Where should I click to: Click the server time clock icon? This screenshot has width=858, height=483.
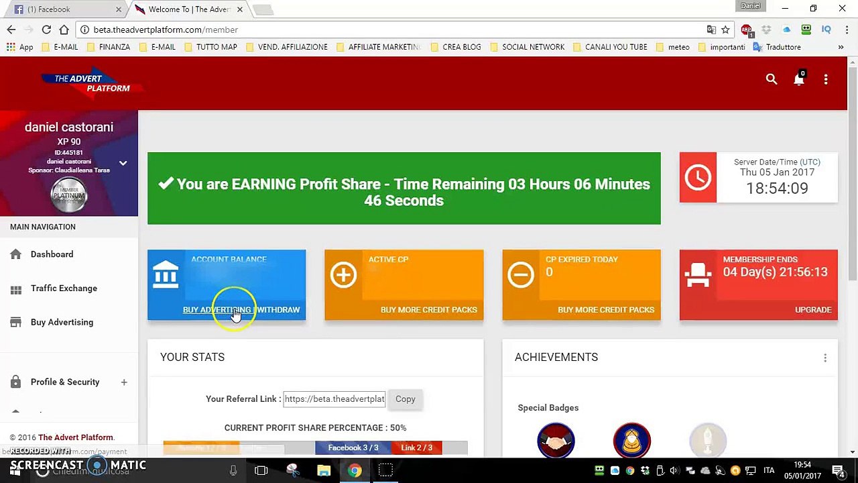tap(698, 178)
